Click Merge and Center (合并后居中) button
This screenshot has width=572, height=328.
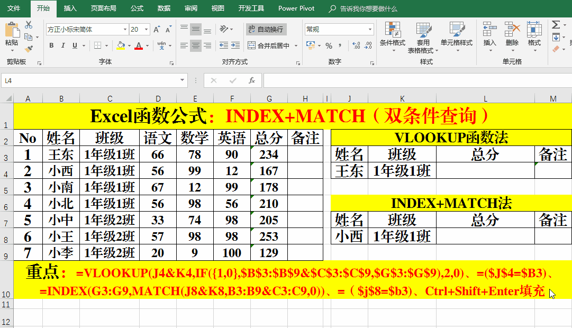269,45
